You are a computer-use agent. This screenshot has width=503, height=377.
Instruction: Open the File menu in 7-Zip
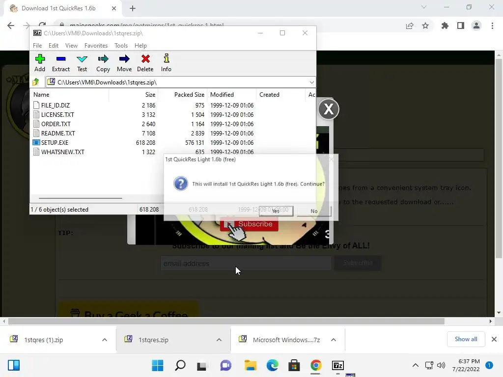37,46
